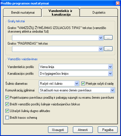Image resolution: width=121 pixels, height=136 pixels.
Task: Toggle Projektuojamo paviršiaus pradžią ir pabaigą checkbox
Action: point(7,98)
